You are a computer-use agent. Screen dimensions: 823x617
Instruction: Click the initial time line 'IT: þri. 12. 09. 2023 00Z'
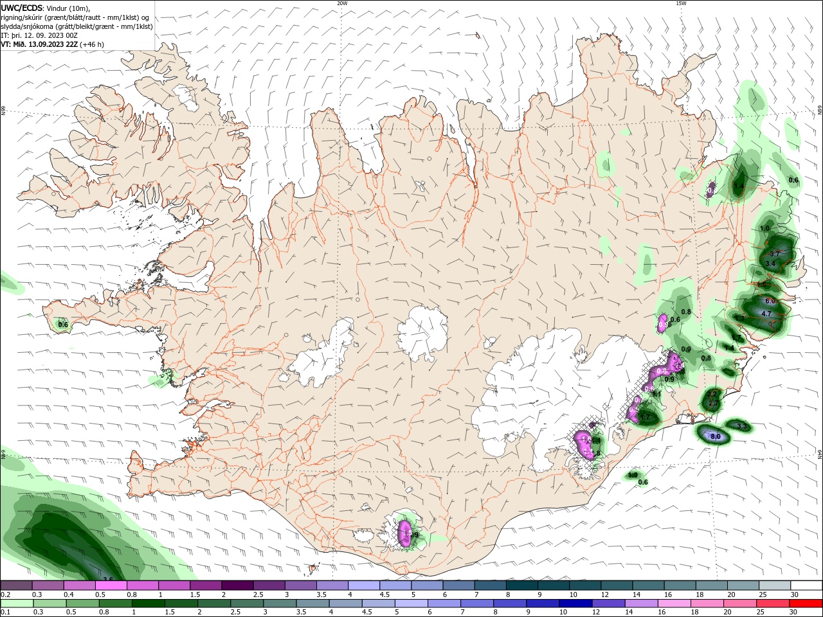(x=40, y=35)
